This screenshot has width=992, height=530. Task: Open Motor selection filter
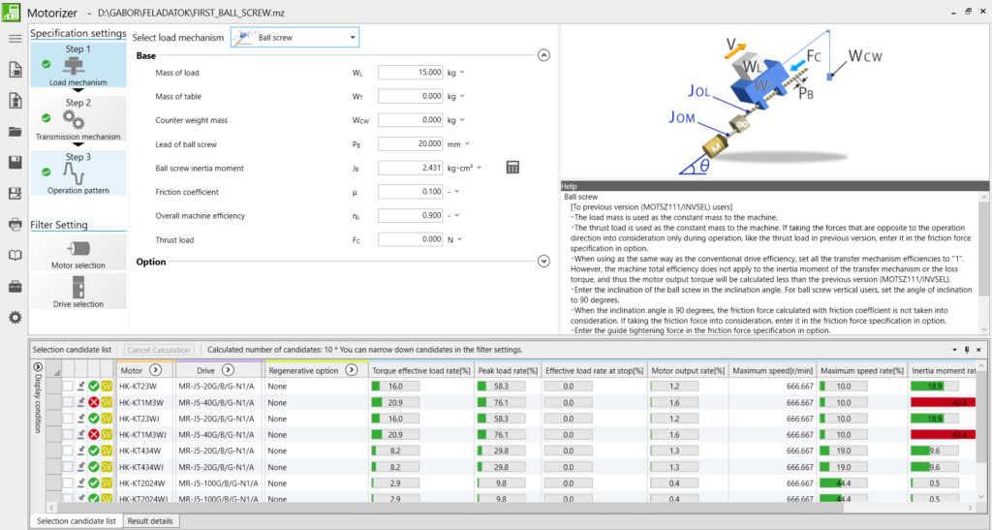78,253
